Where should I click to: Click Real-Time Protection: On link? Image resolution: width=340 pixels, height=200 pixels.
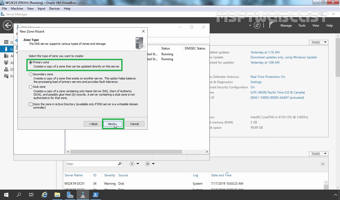click(268, 77)
